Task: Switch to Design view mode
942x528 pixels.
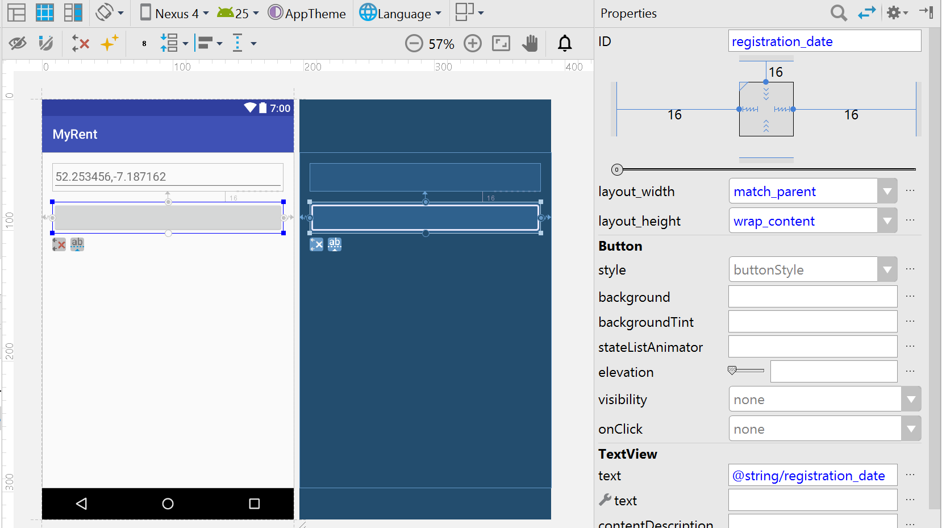Action: 16,13
